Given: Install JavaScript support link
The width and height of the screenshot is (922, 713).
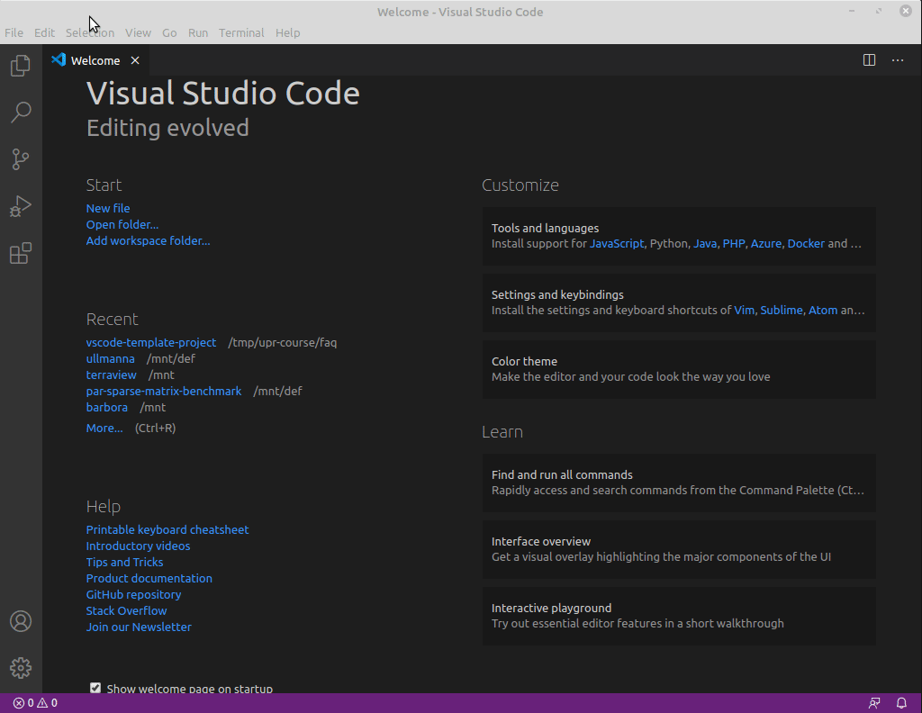Looking at the screenshot, I should click(617, 243).
